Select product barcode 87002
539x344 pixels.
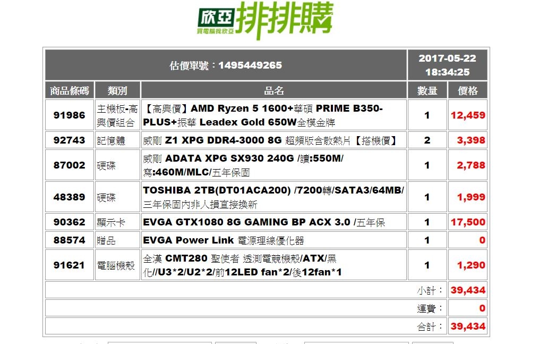tap(70, 165)
